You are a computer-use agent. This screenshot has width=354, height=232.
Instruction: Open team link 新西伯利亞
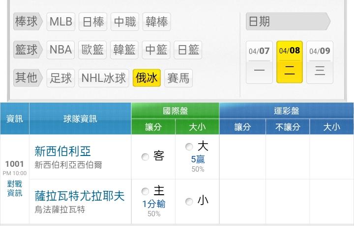(63, 151)
